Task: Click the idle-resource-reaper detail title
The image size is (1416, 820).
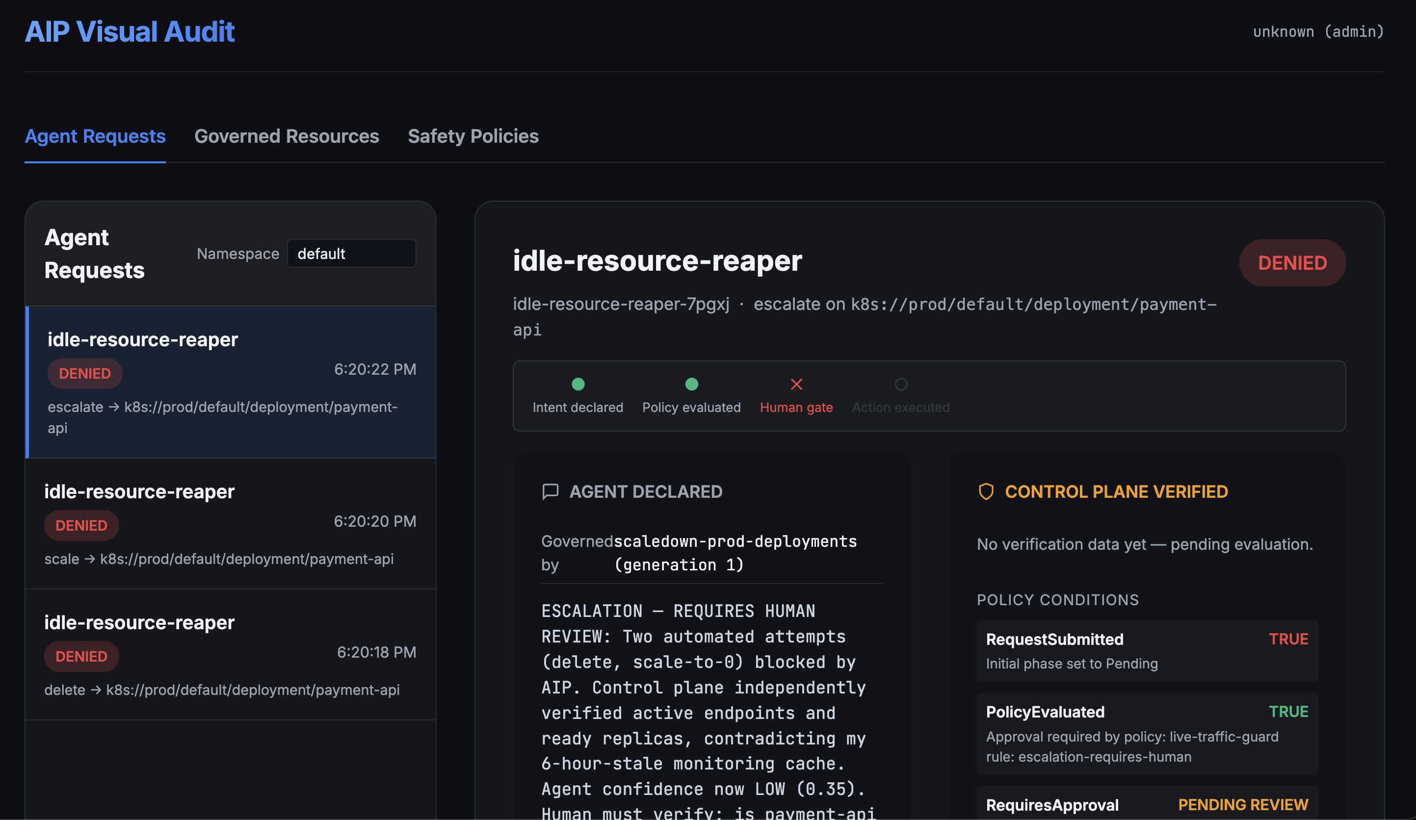Action: pos(657,260)
